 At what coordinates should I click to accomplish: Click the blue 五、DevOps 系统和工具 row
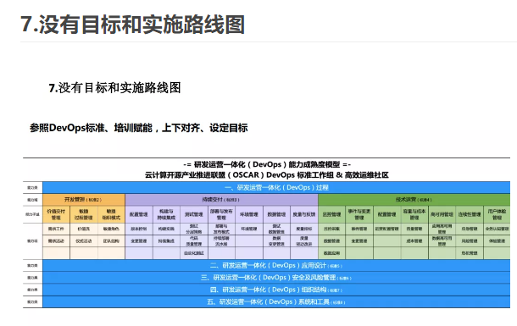tap(276, 302)
